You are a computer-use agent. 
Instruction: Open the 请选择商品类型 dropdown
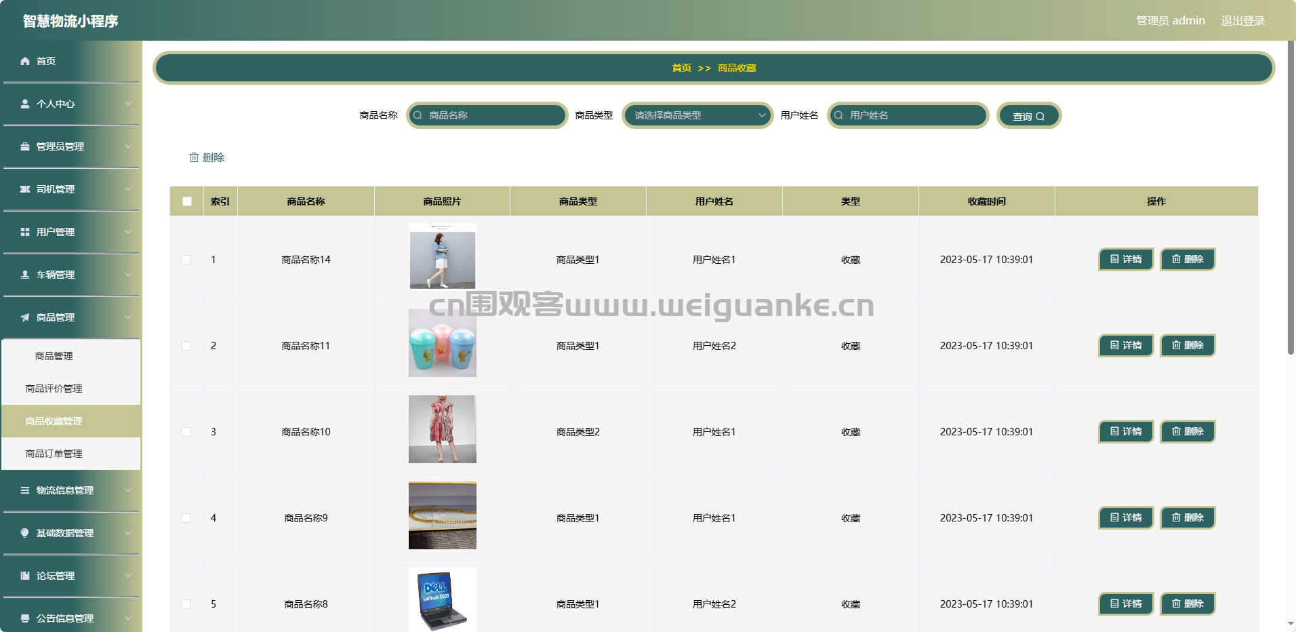[x=697, y=115]
